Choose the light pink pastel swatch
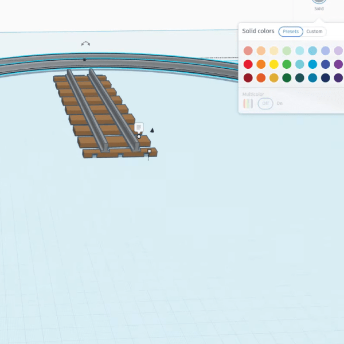The height and width of the screenshot is (344, 344). click(248, 51)
